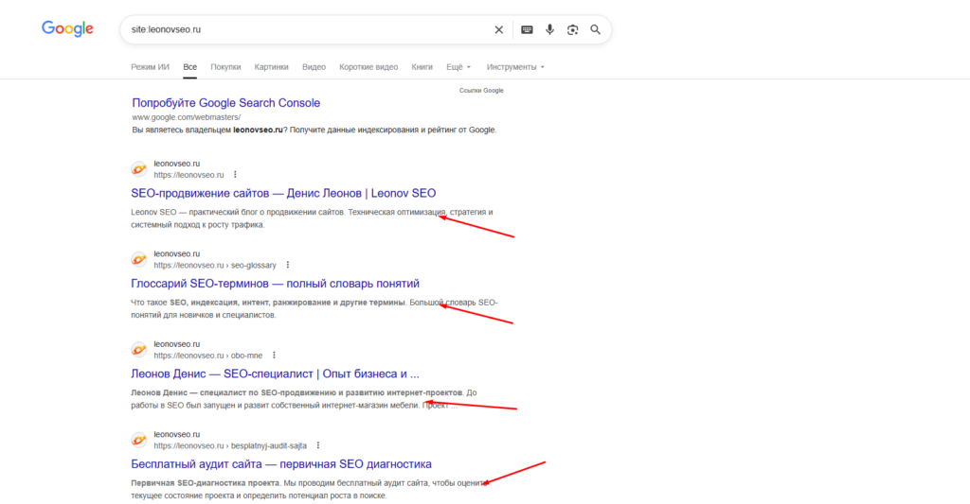Expand the Ещё dropdown
The image size is (970, 504).
click(458, 67)
